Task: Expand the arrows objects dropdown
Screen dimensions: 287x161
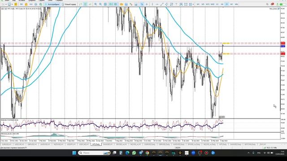Action: click(193, 4)
